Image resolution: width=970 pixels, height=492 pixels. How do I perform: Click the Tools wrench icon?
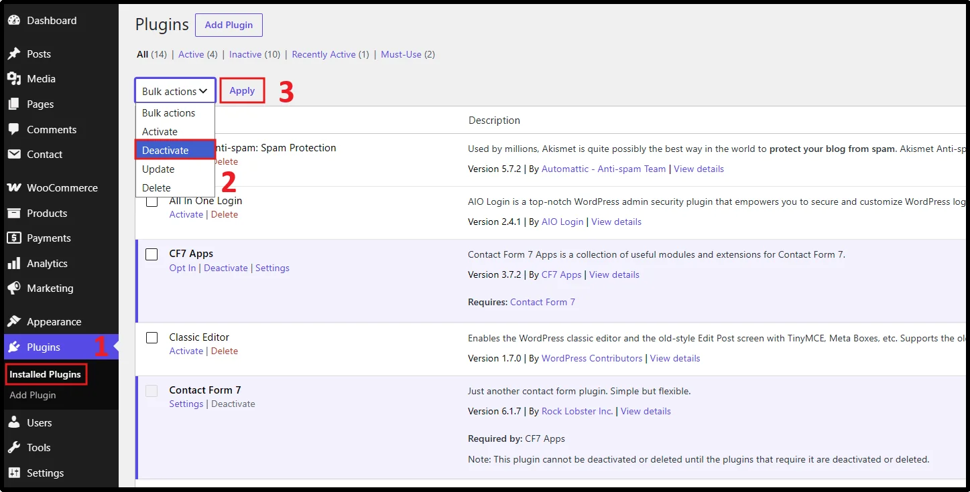13,448
